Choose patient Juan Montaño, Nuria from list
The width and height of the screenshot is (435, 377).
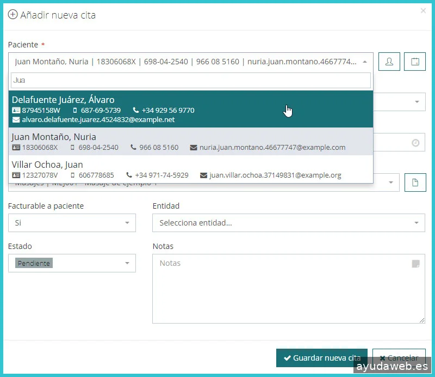pos(191,142)
